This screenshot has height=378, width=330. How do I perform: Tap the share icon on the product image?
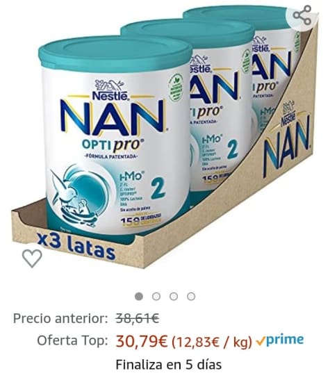pyautogui.click(x=302, y=15)
